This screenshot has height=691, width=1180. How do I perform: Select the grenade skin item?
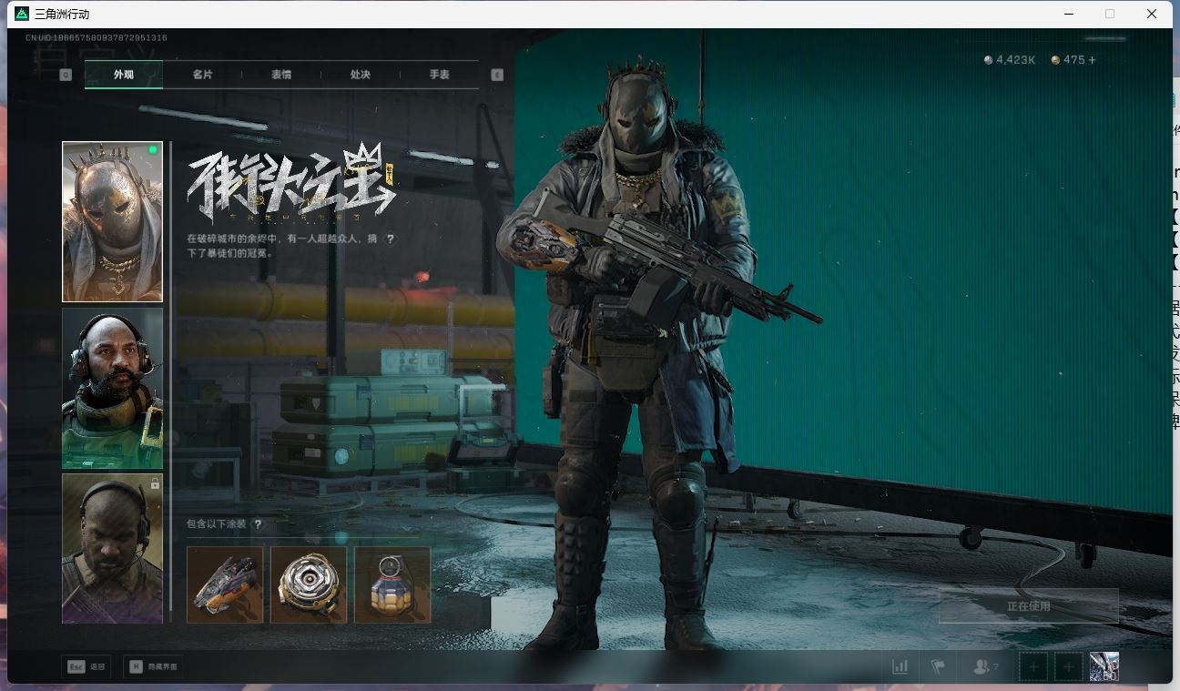pyautogui.click(x=392, y=584)
